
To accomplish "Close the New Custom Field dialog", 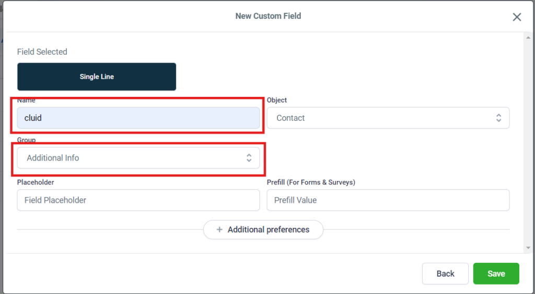I will pos(517,17).
